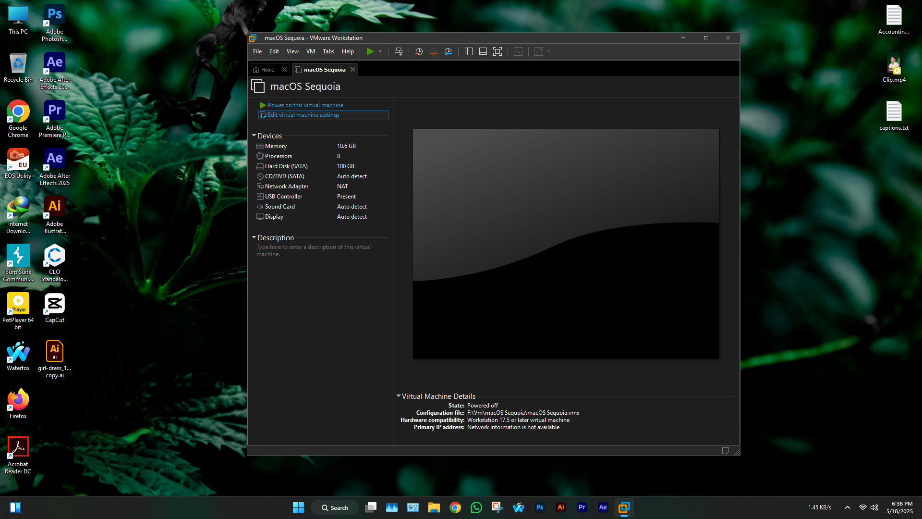Click Send Ctrl+Alt+Del toolbar icon
This screenshot has height=519, width=922.
point(398,51)
